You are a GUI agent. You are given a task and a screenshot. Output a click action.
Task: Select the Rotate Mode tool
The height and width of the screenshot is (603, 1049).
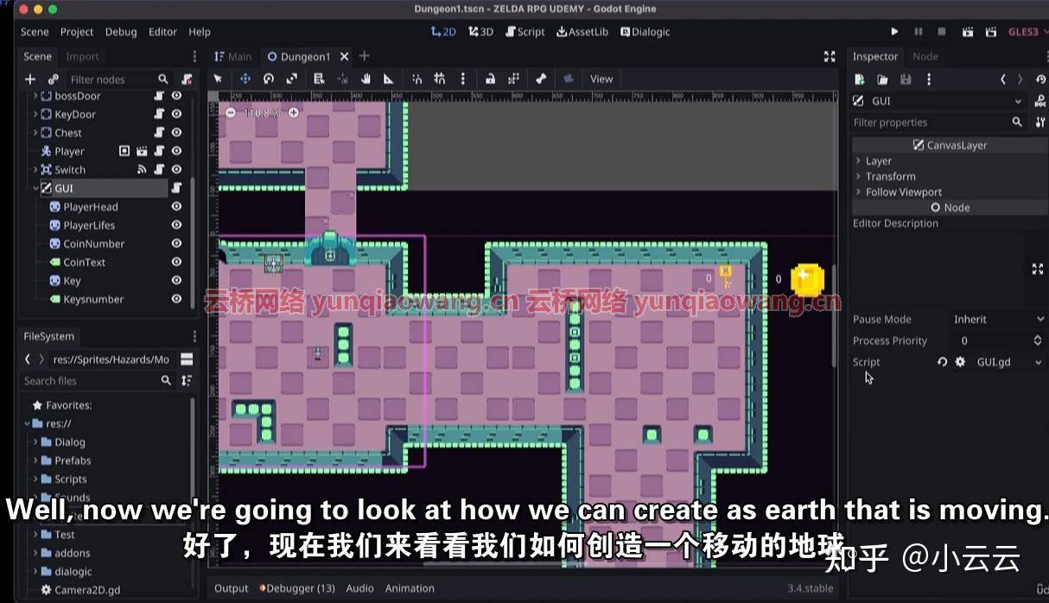pyautogui.click(x=269, y=79)
